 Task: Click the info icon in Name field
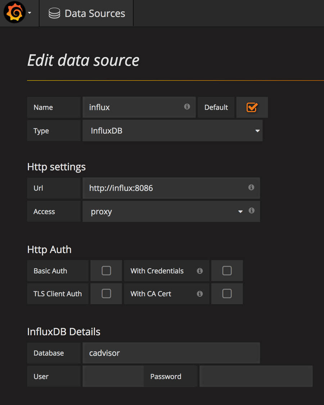point(187,106)
